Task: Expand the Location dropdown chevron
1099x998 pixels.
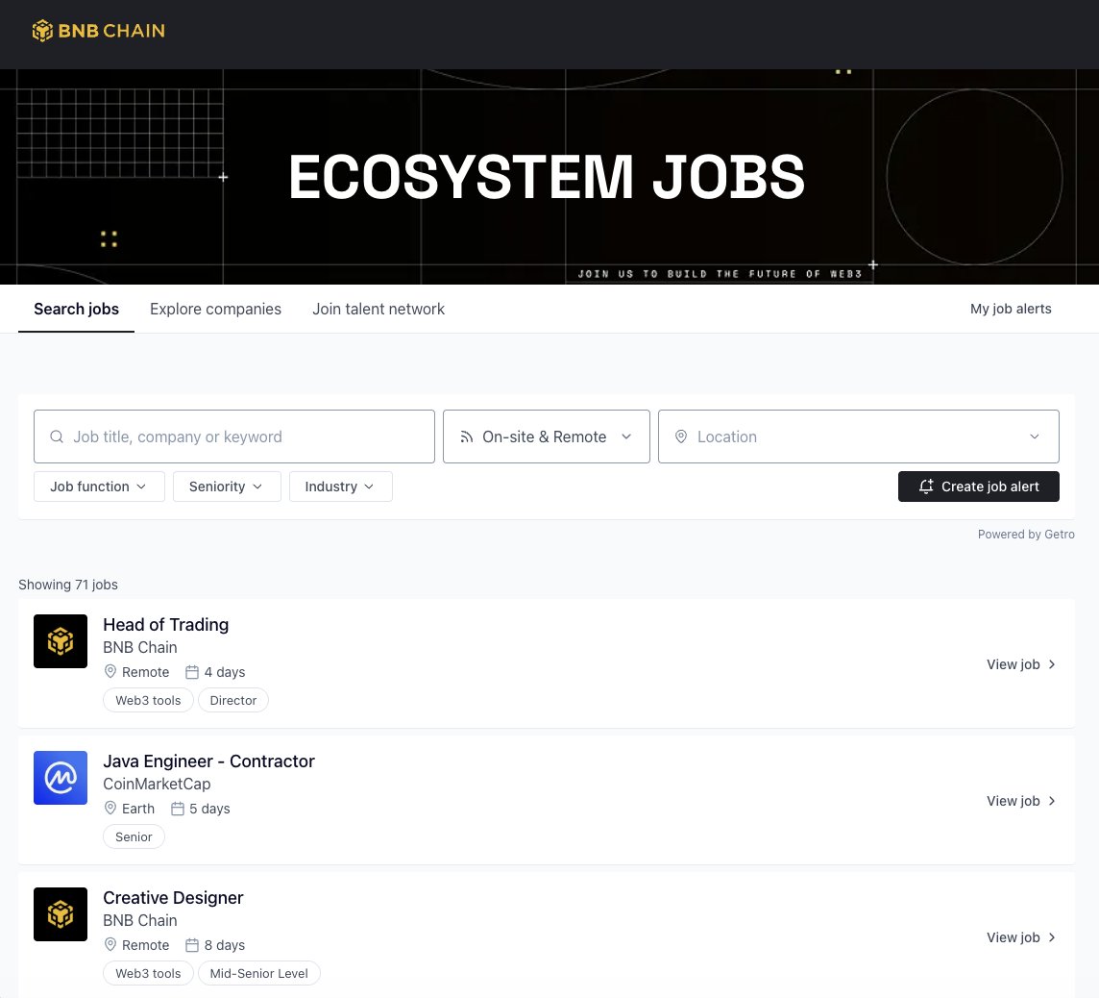Action: (1034, 437)
